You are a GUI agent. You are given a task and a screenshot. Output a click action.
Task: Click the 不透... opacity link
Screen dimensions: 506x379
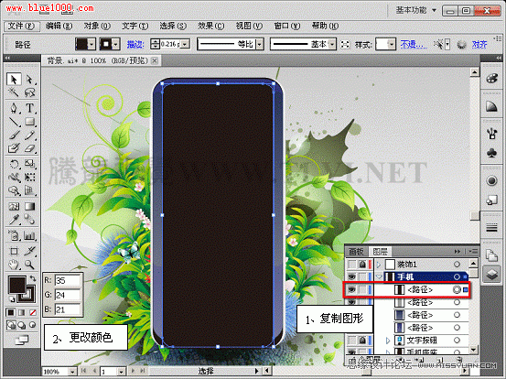coord(414,44)
